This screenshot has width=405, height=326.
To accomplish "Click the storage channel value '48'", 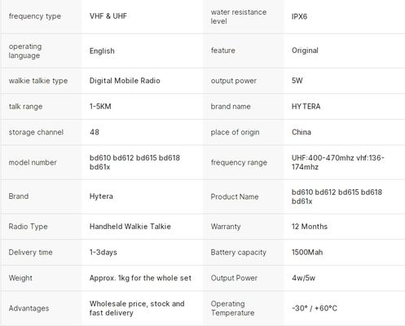I will point(95,132).
